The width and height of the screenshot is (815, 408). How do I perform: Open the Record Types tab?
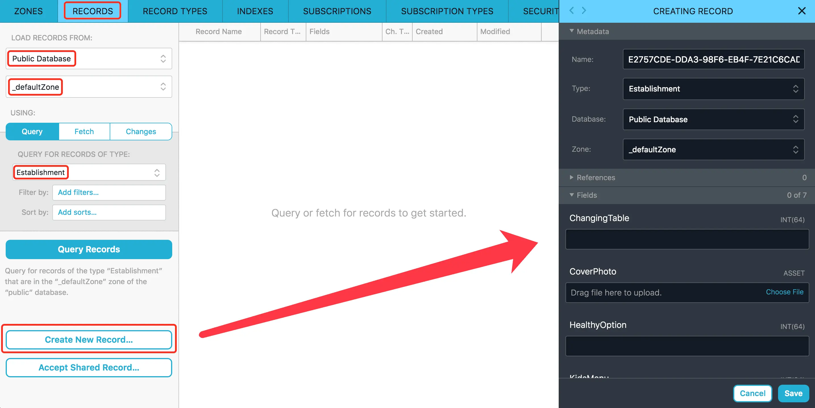click(175, 11)
